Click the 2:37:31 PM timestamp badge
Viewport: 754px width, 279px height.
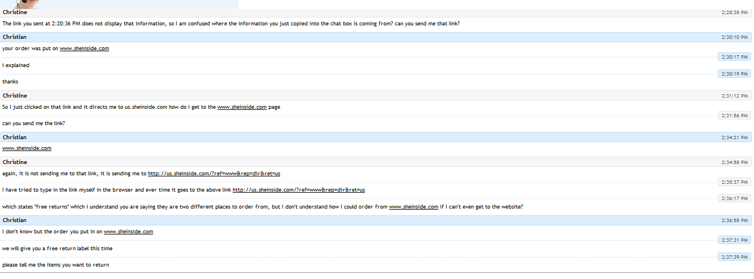click(x=734, y=240)
